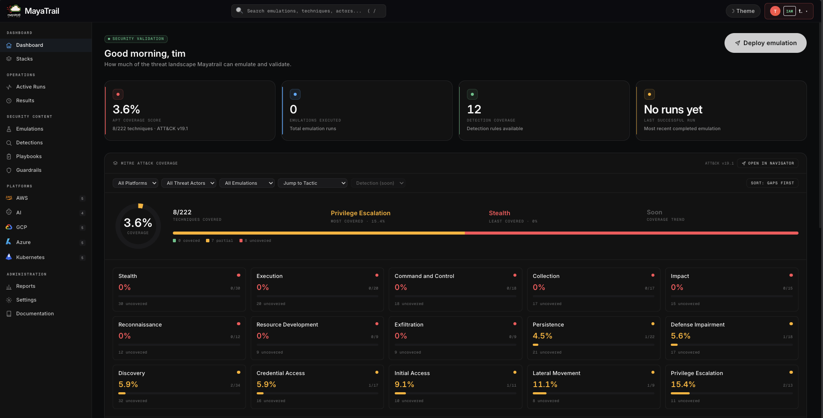Viewport: 823px width, 418px height.
Task: Click the Dashboard home icon in sidebar
Action: 9,45
